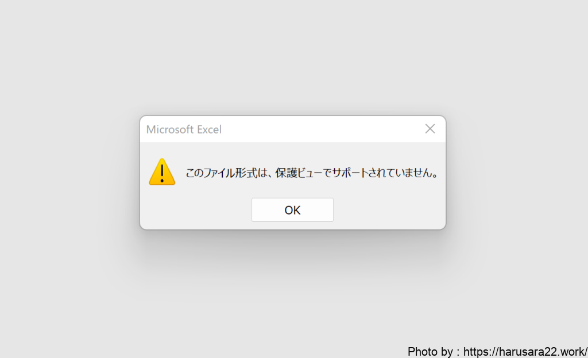Click the gray backdrop above the dialog

click(292, 56)
